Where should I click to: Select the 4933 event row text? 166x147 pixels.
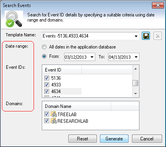[x=56, y=85]
